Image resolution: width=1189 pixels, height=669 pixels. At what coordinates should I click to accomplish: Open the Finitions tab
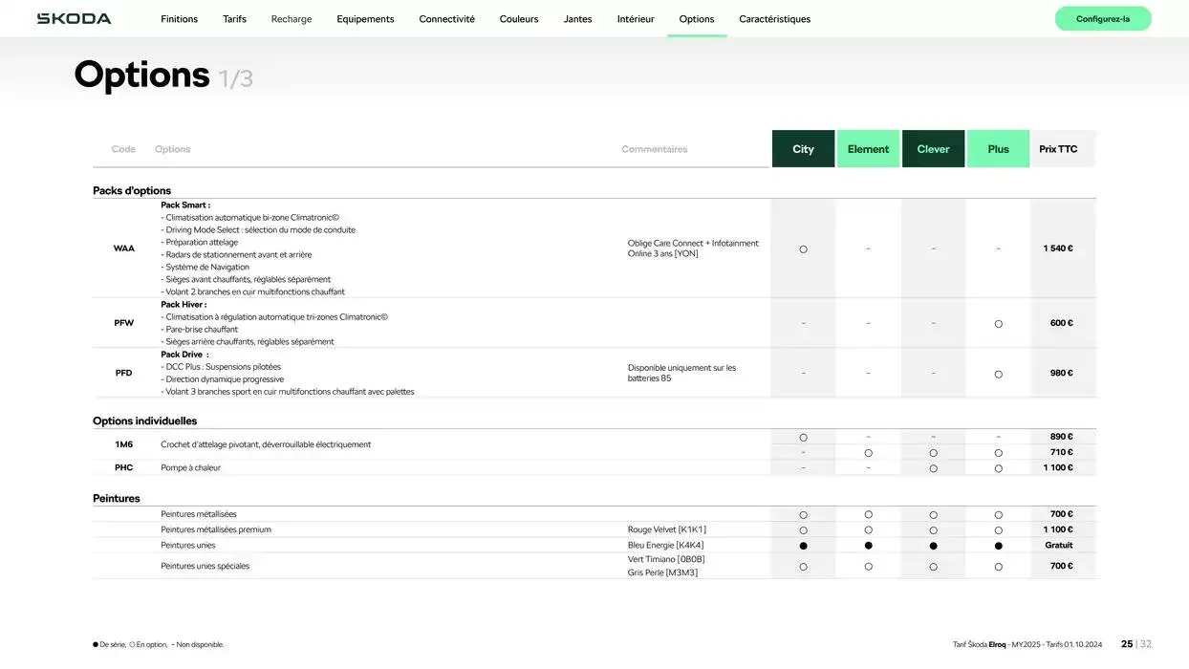coord(179,19)
